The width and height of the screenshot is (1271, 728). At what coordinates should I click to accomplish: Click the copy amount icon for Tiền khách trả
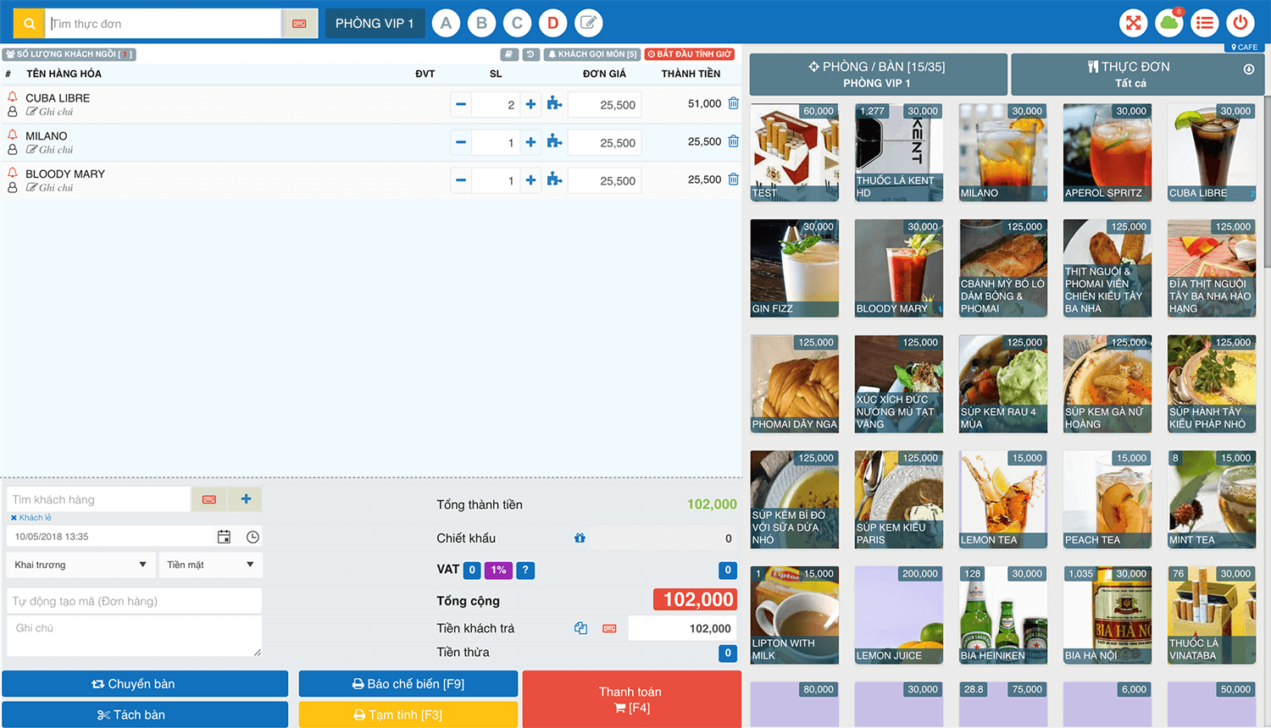pyautogui.click(x=580, y=628)
